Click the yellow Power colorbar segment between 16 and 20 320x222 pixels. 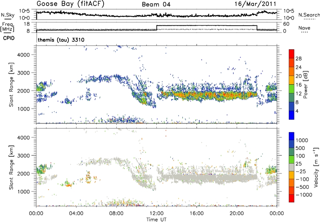(292, 80)
